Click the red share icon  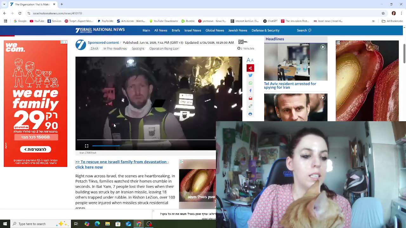[x=250, y=68]
